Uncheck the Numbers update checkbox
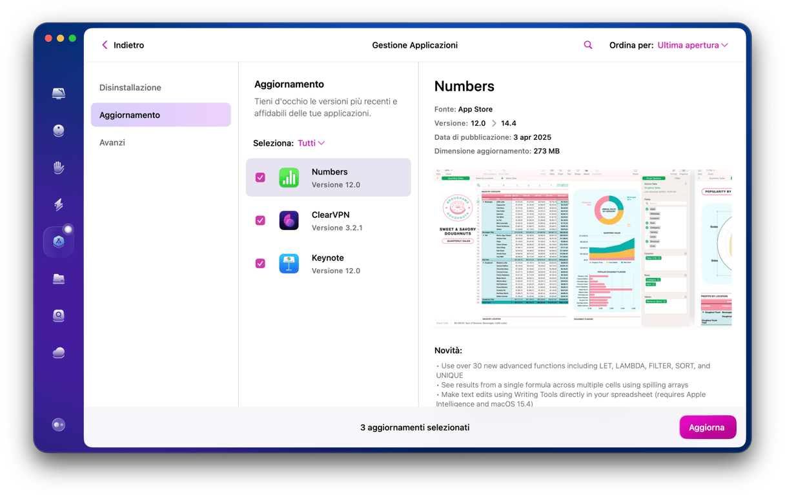The height and width of the screenshot is (497, 785). click(260, 177)
